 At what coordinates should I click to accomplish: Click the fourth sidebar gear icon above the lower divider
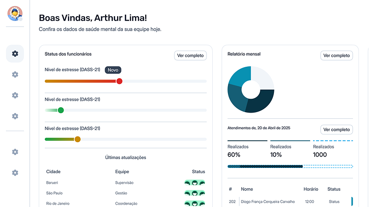click(15, 116)
